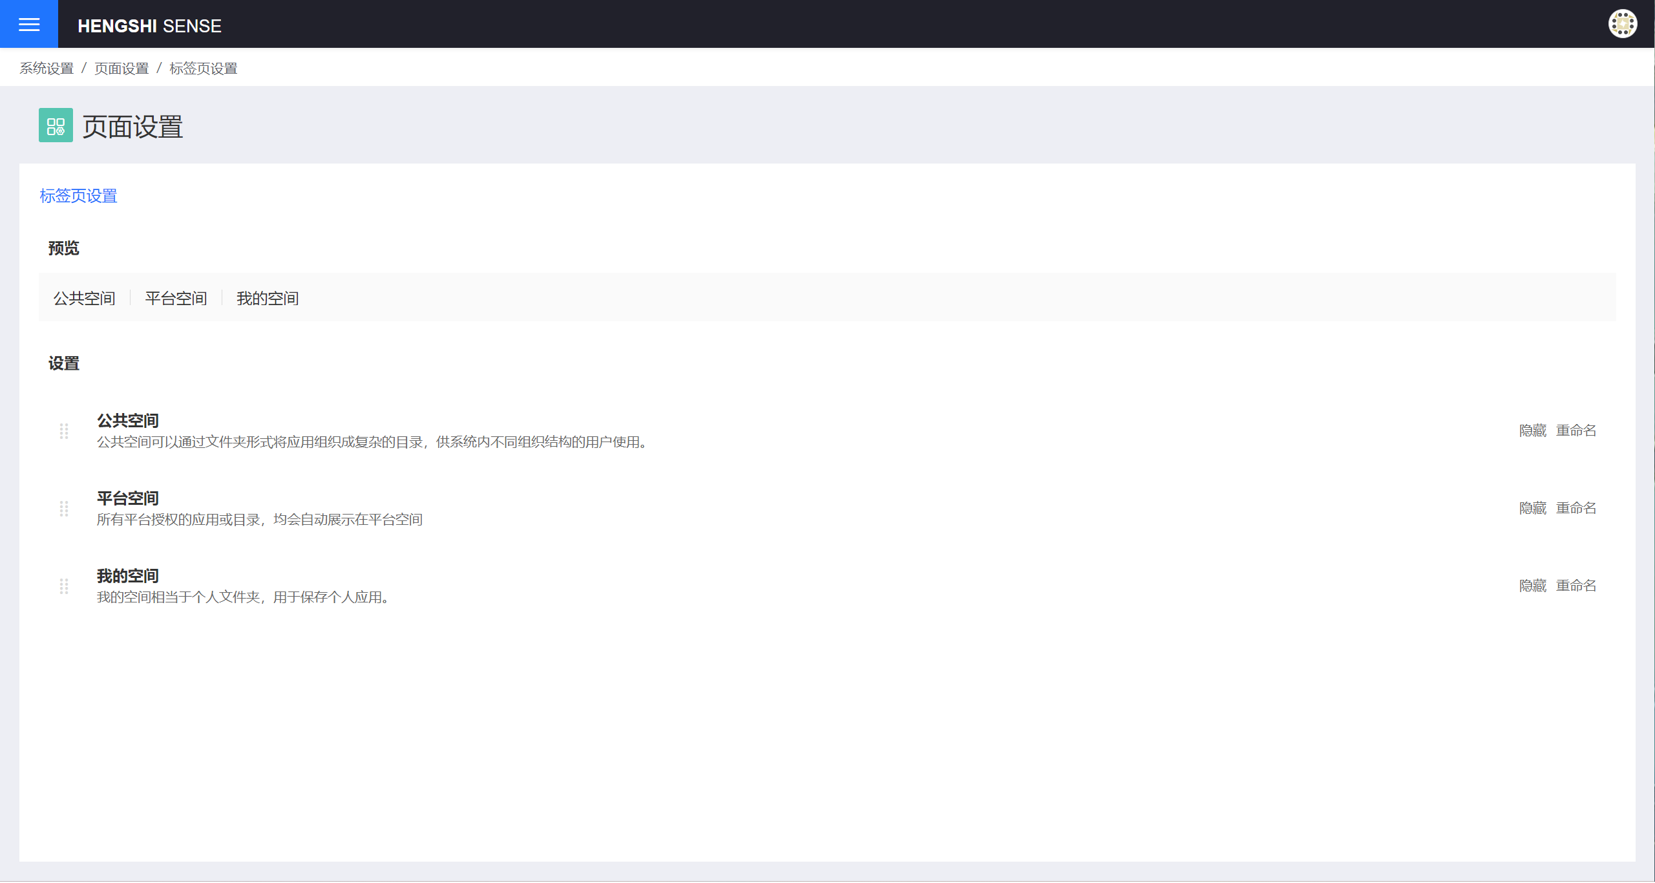Click 公共空间 title in settings list

tap(128, 421)
